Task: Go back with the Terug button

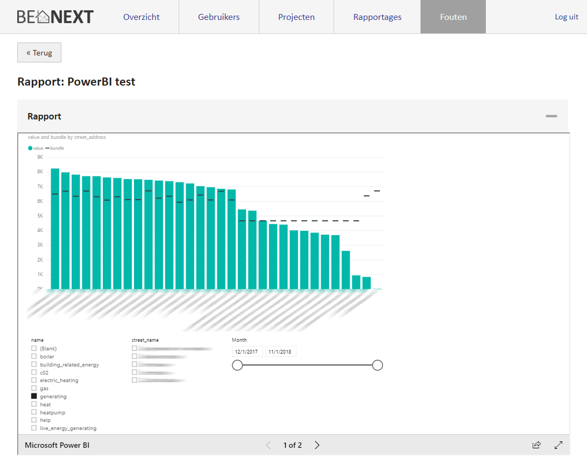Action: tap(39, 52)
